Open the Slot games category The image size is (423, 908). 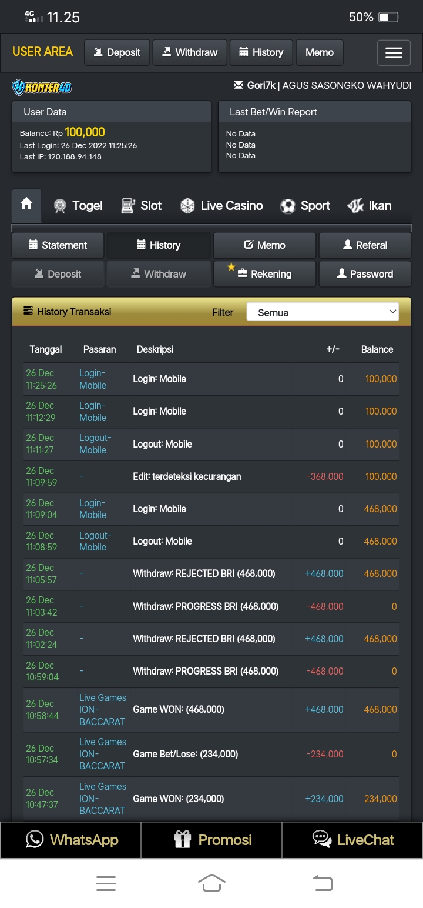click(x=141, y=206)
